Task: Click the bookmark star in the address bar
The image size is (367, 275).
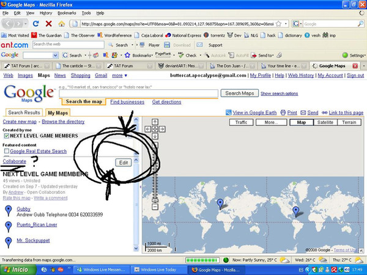Action: pos(278,24)
